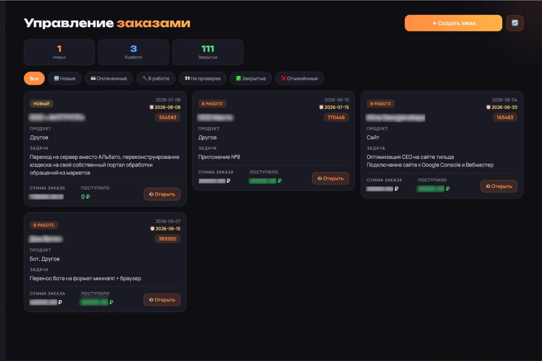Click the refresh icon button
The height and width of the screenshot is (361, 542).
coord(515,23)
